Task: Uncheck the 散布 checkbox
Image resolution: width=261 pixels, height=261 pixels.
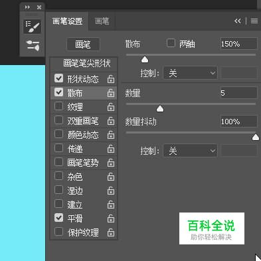Action: pos(58,92)
